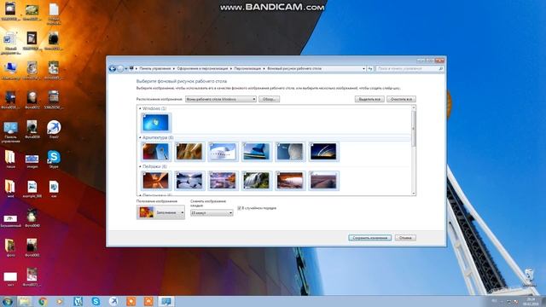Select the grey dome architecture wallpaper
Image resolution: width=546 pixels, height=307 pixels.
[290, 152]
